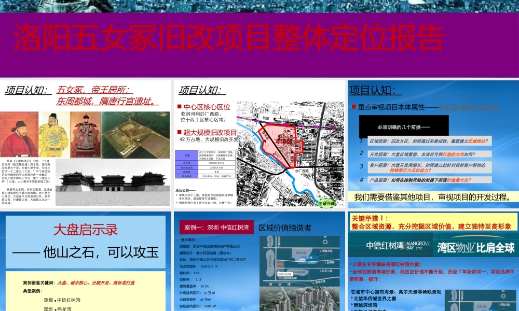The width and height of the screenshot is (519, 311).
Task: Select the heading 区域价值缔造者
Action: click(x=284, y=228)
